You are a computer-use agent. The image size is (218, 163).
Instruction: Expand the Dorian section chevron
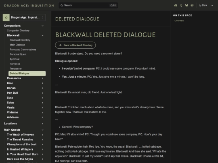[42, 88]
